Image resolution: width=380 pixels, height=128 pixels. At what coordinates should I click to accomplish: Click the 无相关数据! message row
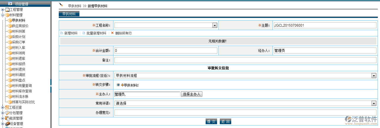[218, 41]
